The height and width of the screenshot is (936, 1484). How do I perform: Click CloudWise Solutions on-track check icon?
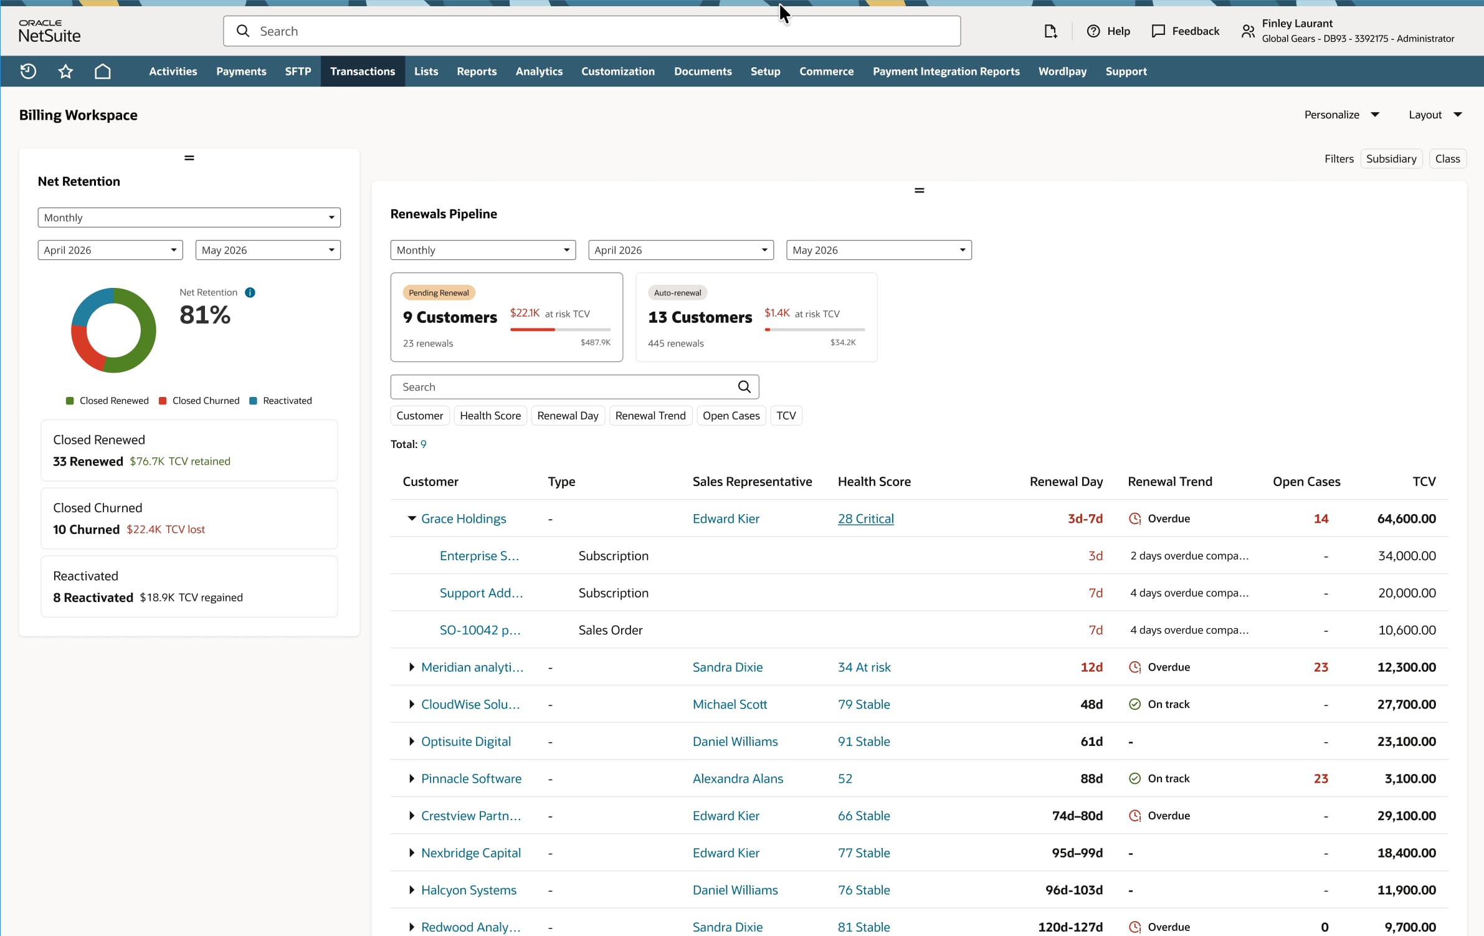pos(1135,704)
